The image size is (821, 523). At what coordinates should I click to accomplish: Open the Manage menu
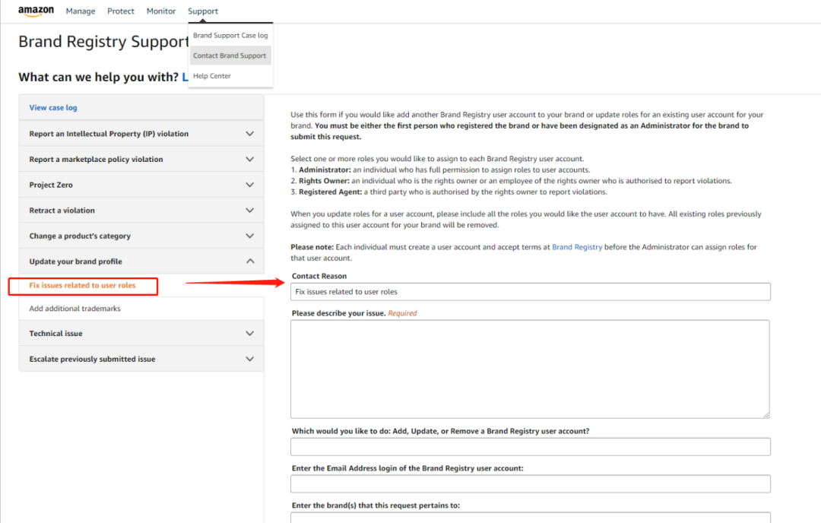tap(81, 11)
